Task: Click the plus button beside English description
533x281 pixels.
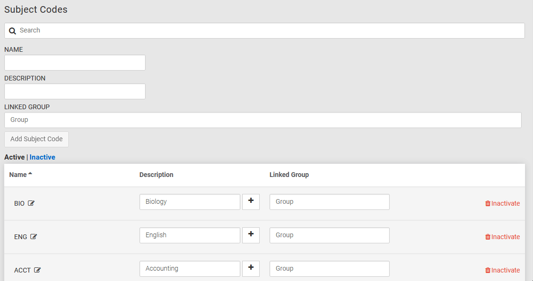Action: pyautogui.click(x=251, y=235)
